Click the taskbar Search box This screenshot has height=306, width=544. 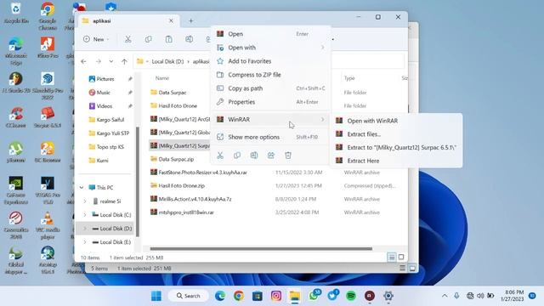pos(189,296)
